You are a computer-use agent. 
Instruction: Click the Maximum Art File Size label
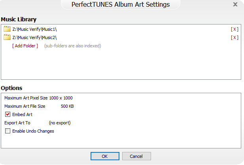pos(25,106)
